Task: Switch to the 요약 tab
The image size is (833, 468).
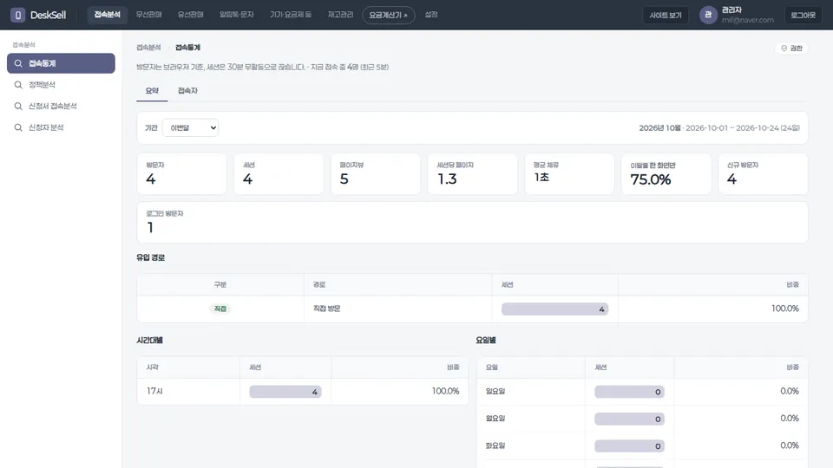Action: [x=152, y=91]
